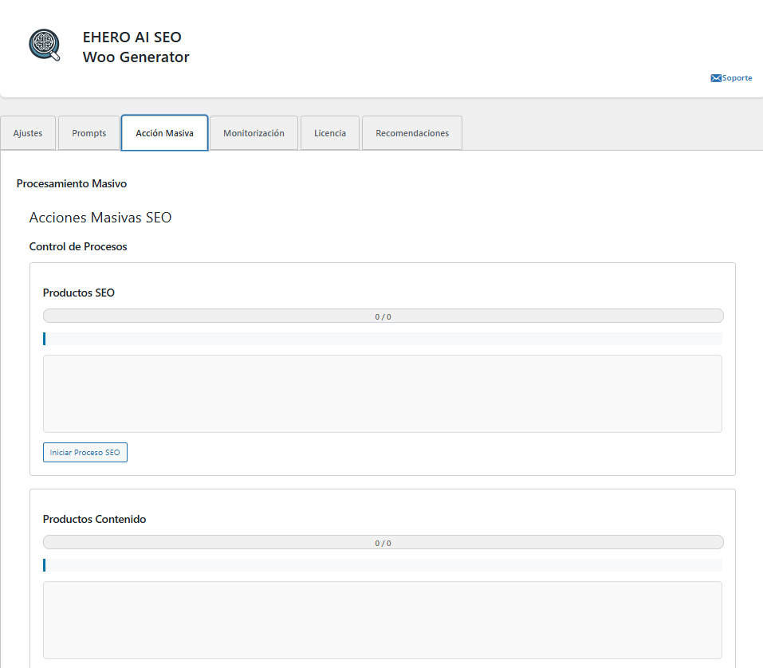The height and width of the screenshot is (668, 763).
Task: Click the Productos Contenido section heading
Action: coord(95,519)
